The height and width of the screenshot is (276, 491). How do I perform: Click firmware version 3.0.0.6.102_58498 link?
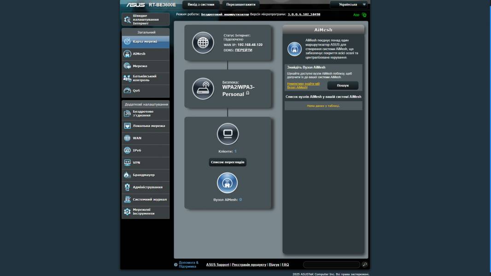304,14
